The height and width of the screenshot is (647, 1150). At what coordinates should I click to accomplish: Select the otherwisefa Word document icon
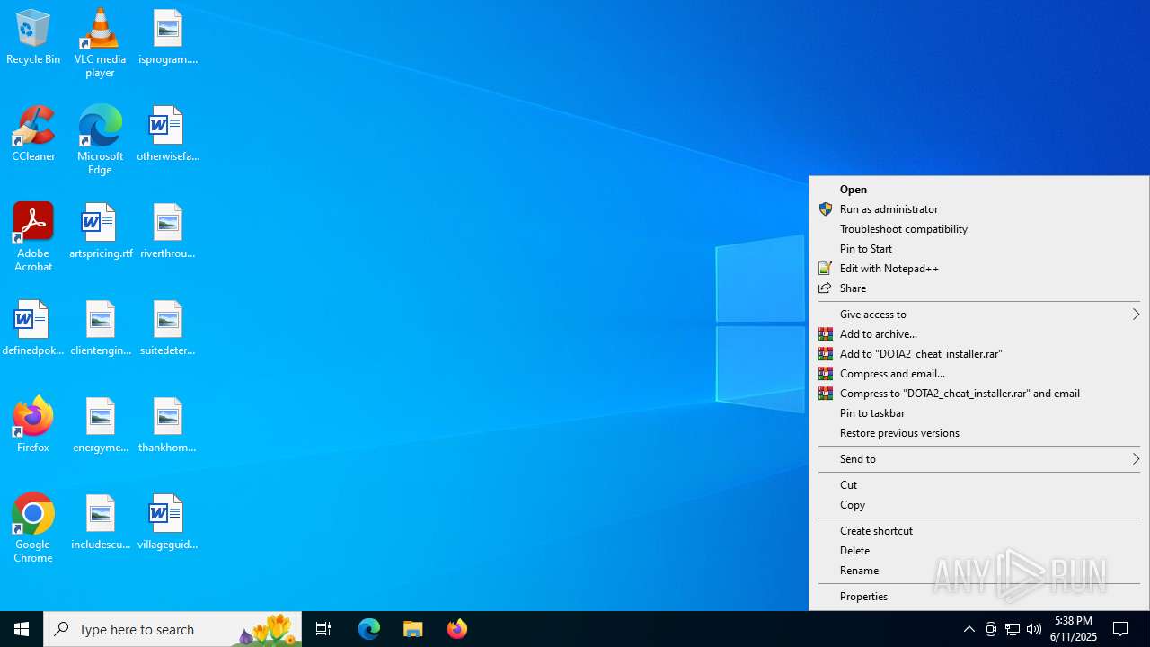coord(167,134)
